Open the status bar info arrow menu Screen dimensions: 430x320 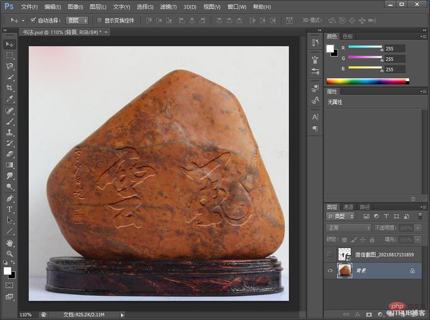coord(122,315)
